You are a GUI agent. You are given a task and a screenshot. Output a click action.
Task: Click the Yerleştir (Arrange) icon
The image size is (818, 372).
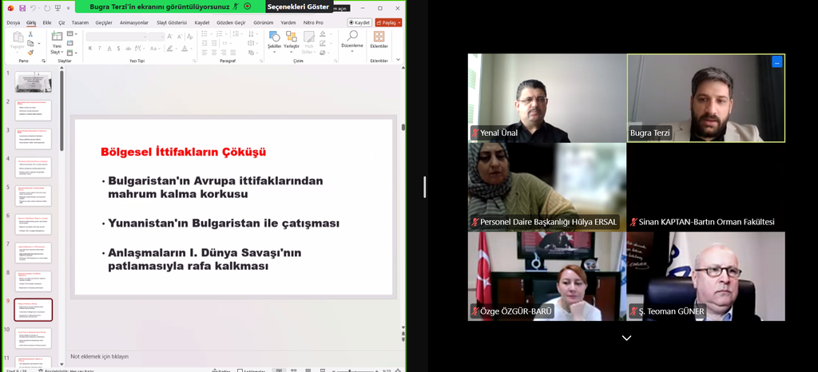(292, 41)
